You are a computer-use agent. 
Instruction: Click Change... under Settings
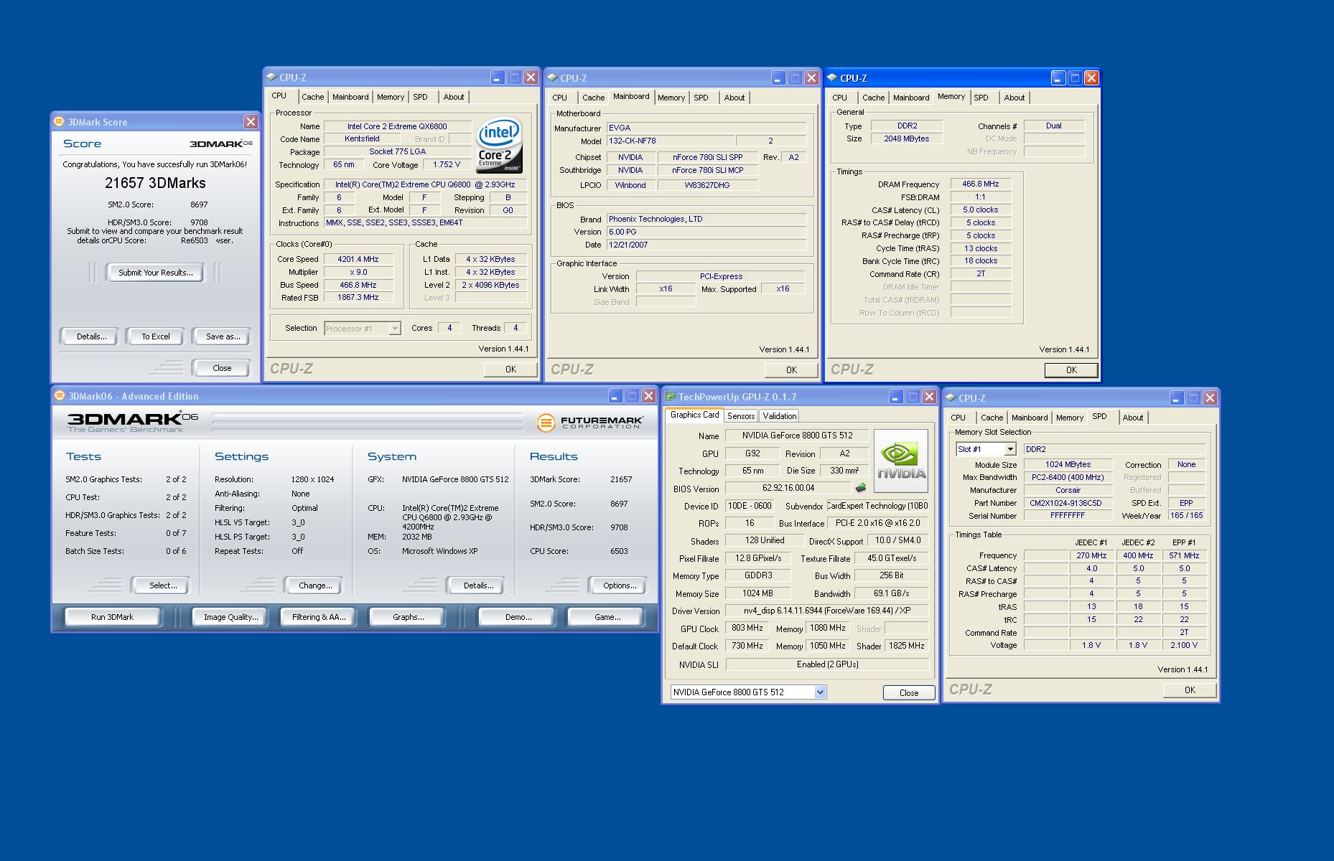coord(315,585)
